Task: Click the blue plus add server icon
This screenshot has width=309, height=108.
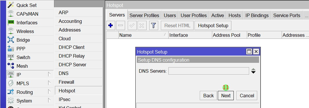Action: tap(111, 25)
